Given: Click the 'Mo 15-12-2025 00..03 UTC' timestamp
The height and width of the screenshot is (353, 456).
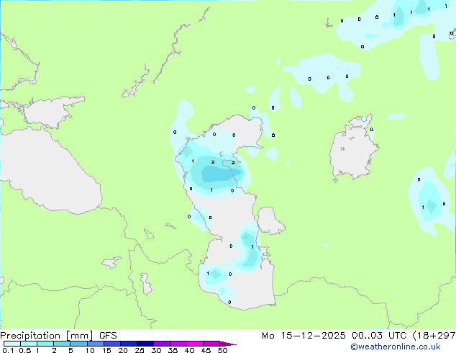Looking at the screenshot, I should pos(334,336).
